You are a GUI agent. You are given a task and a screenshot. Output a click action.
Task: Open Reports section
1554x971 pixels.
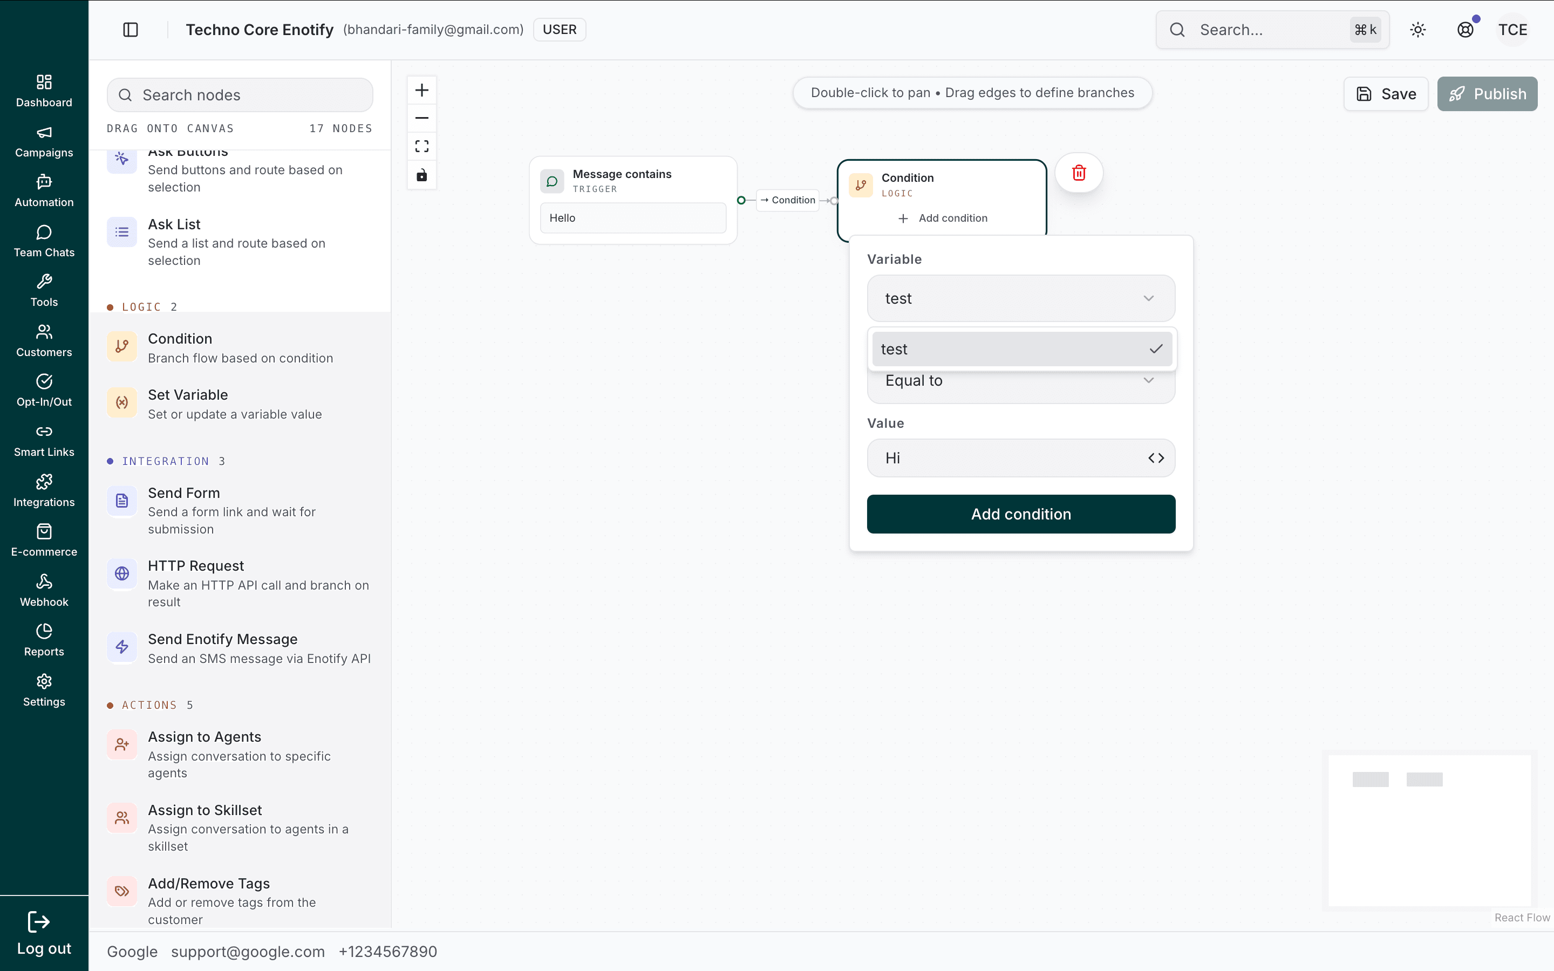44,640
